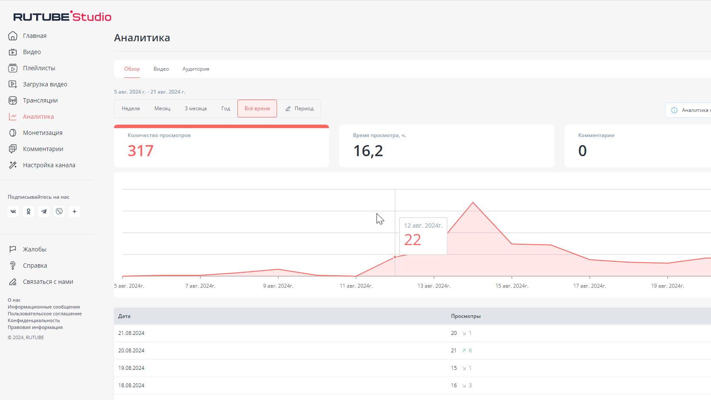Open Telegram social icon
The width and height of the screenshot is (711, 400).
pos(44,211)
